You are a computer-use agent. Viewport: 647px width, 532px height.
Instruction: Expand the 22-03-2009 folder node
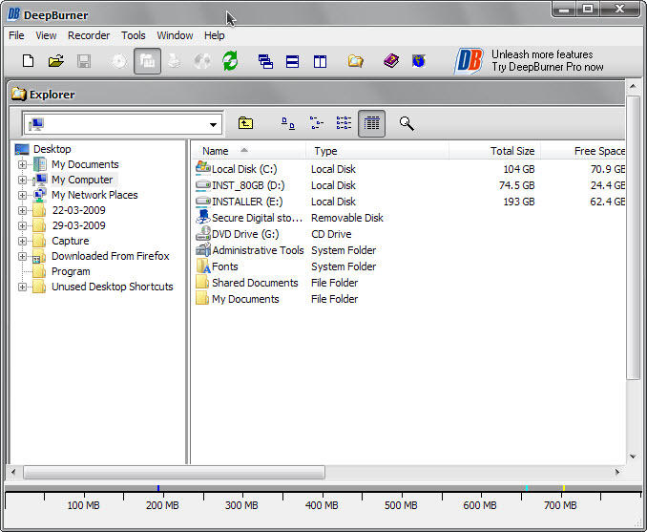click(22, 211)
